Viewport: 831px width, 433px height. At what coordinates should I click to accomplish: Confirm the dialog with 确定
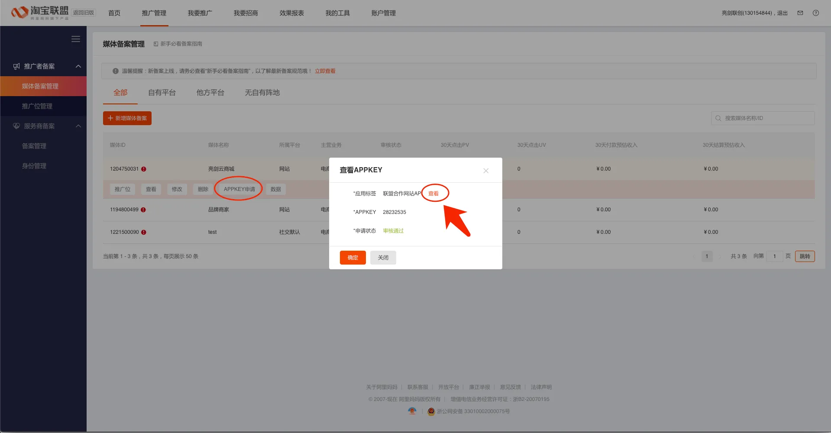point(353,258)
